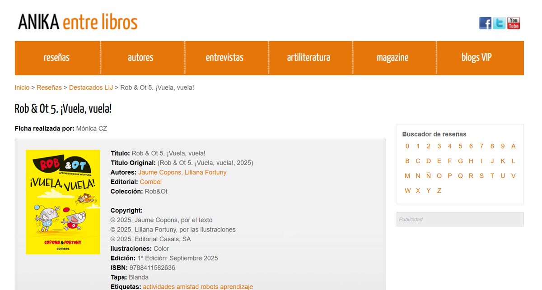Viewport: 542px width, 290px height.
Task: Filter reviews by letter T
Action: 492,176
